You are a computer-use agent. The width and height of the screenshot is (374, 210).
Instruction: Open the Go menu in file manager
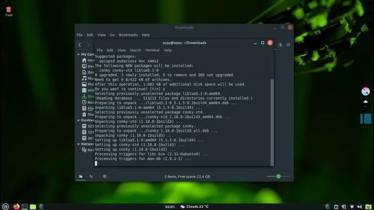112,35
